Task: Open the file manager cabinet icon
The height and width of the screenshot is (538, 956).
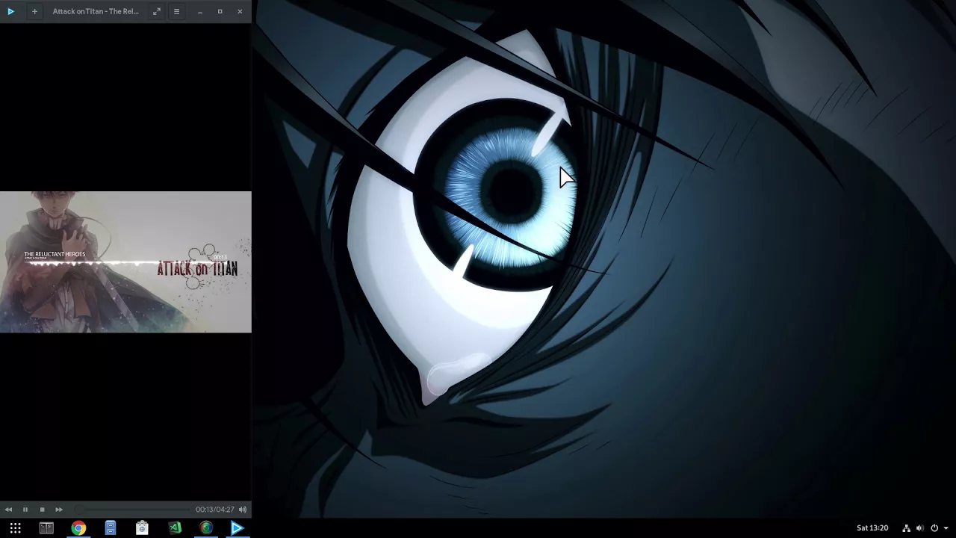Action: click(110, 528)
